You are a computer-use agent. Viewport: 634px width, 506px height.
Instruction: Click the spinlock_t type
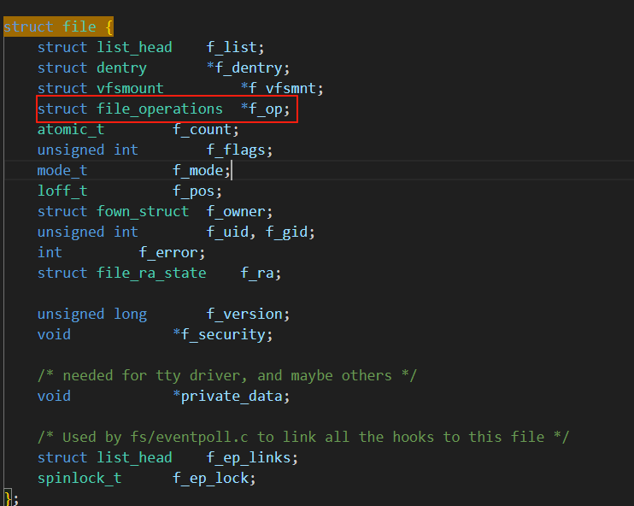point(79,478)
